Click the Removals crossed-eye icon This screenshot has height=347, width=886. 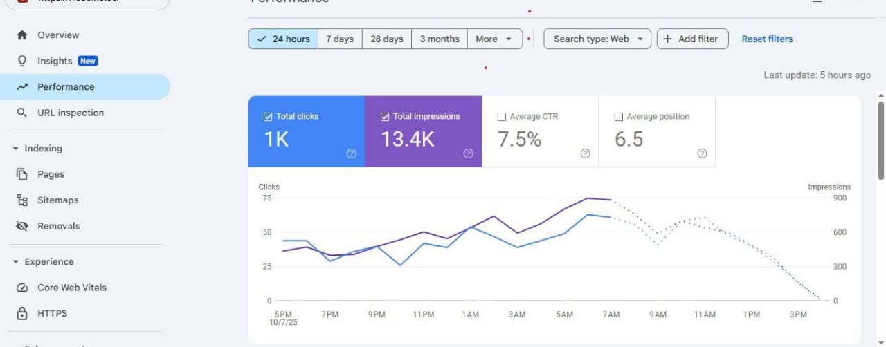pos(22,226)
